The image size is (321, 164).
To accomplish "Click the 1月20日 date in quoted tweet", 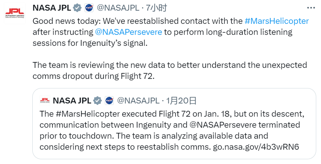I will (181, 101).
